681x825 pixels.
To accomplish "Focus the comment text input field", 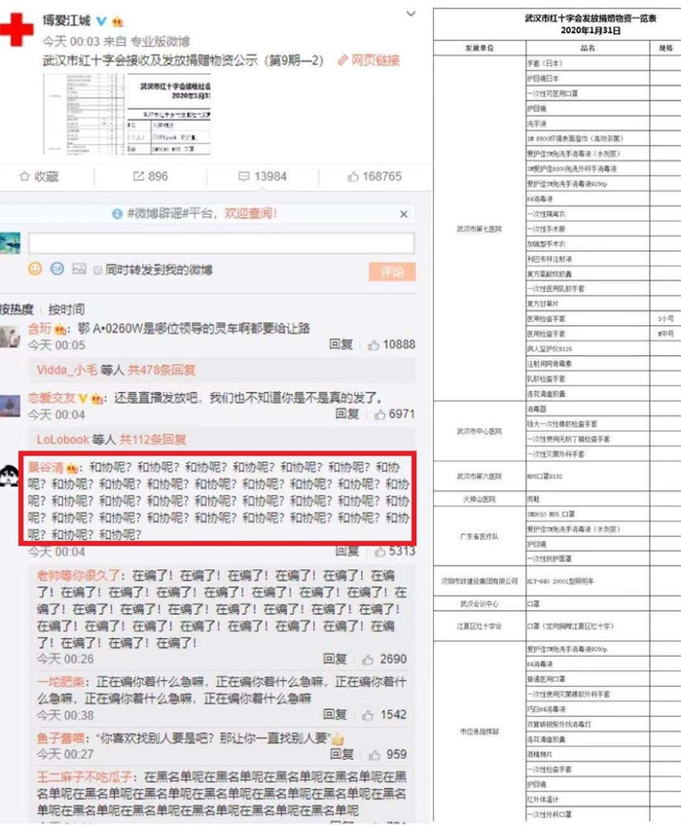I will tap(222, 243).
